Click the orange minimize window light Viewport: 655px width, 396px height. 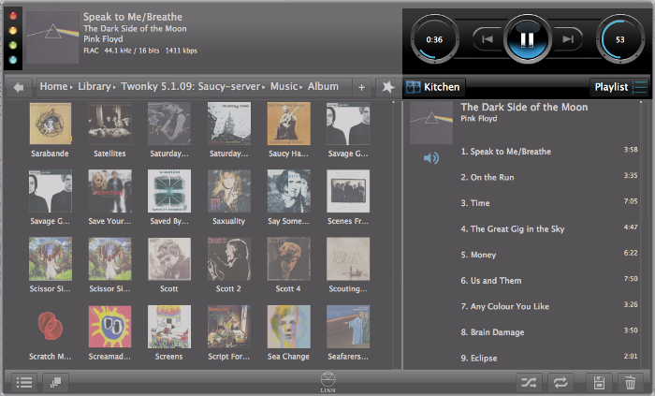(13, 31)
